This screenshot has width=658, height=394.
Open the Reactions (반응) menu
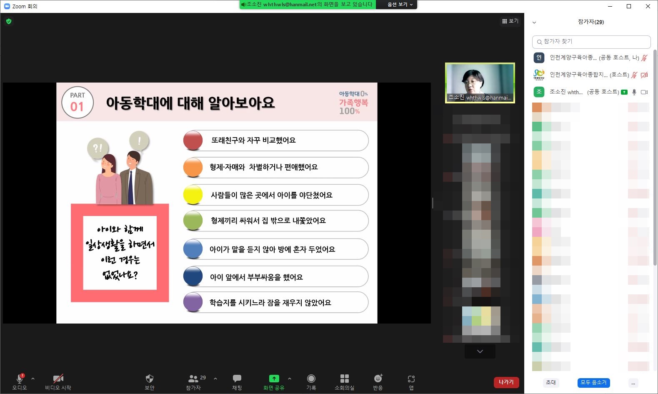378,379
